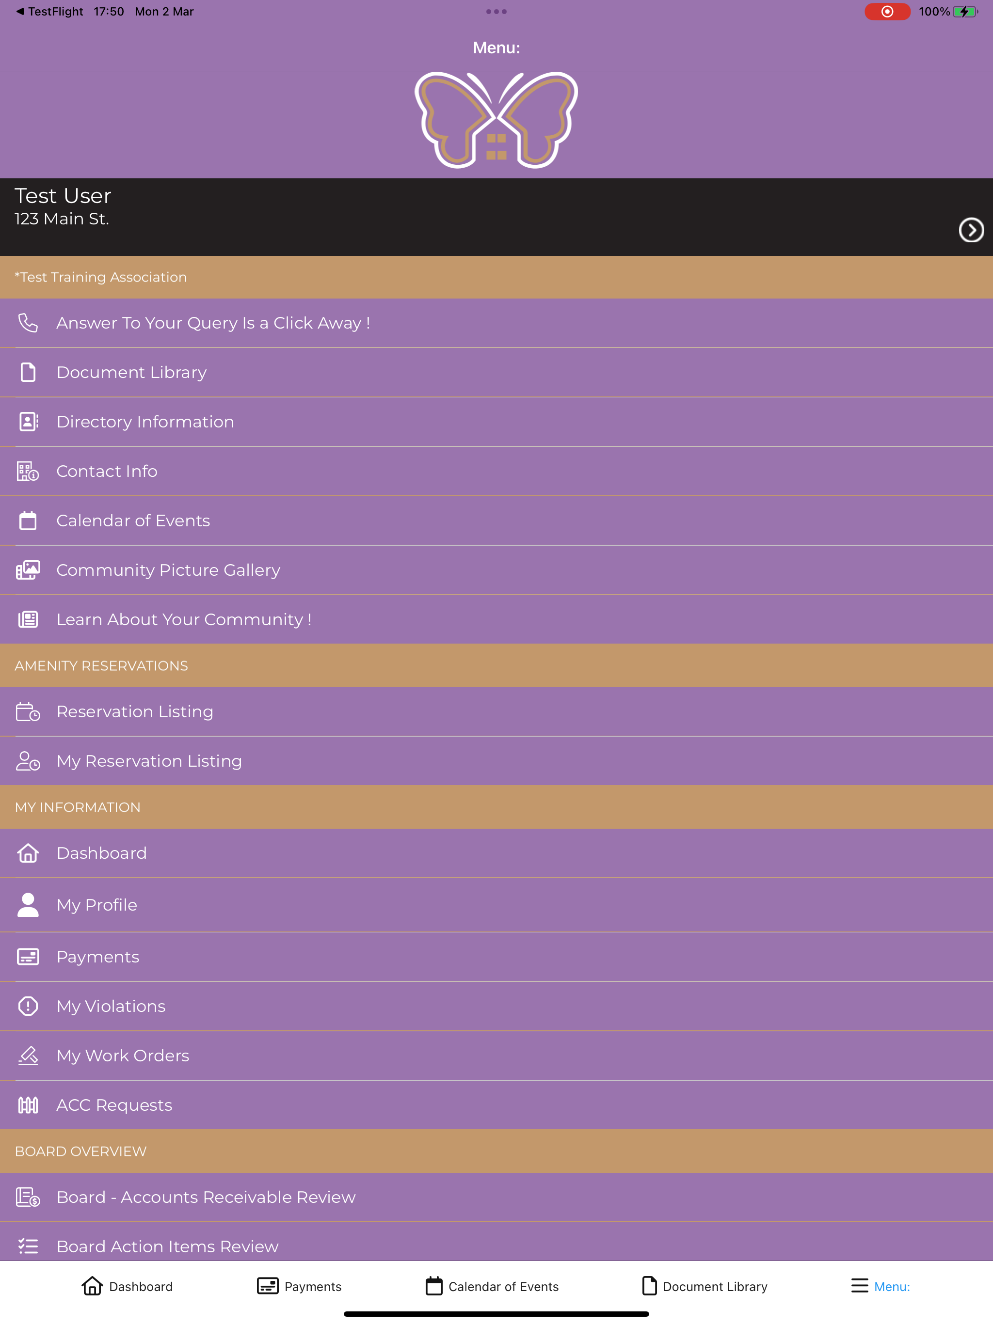Screen dimensions: 993x1324
Task: Switch to Payments tab in bottom bar
Action: tap(299, 1286)
